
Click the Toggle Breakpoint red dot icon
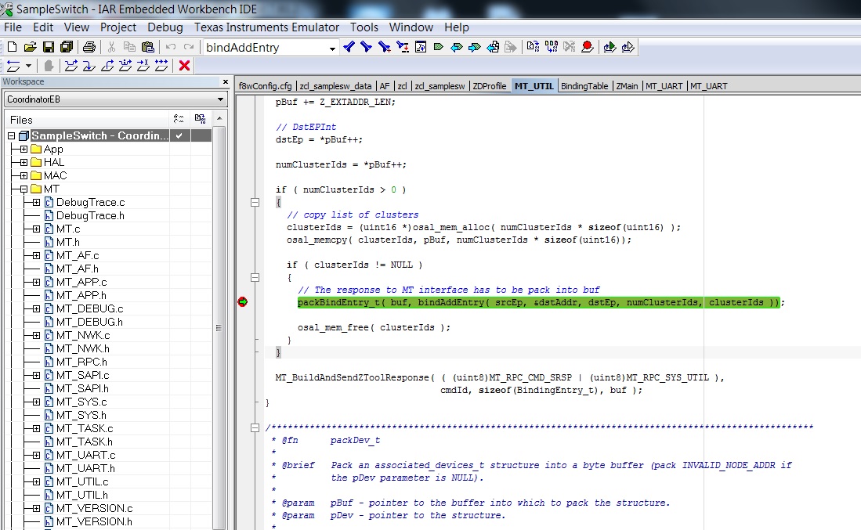(x=587, y=47)
